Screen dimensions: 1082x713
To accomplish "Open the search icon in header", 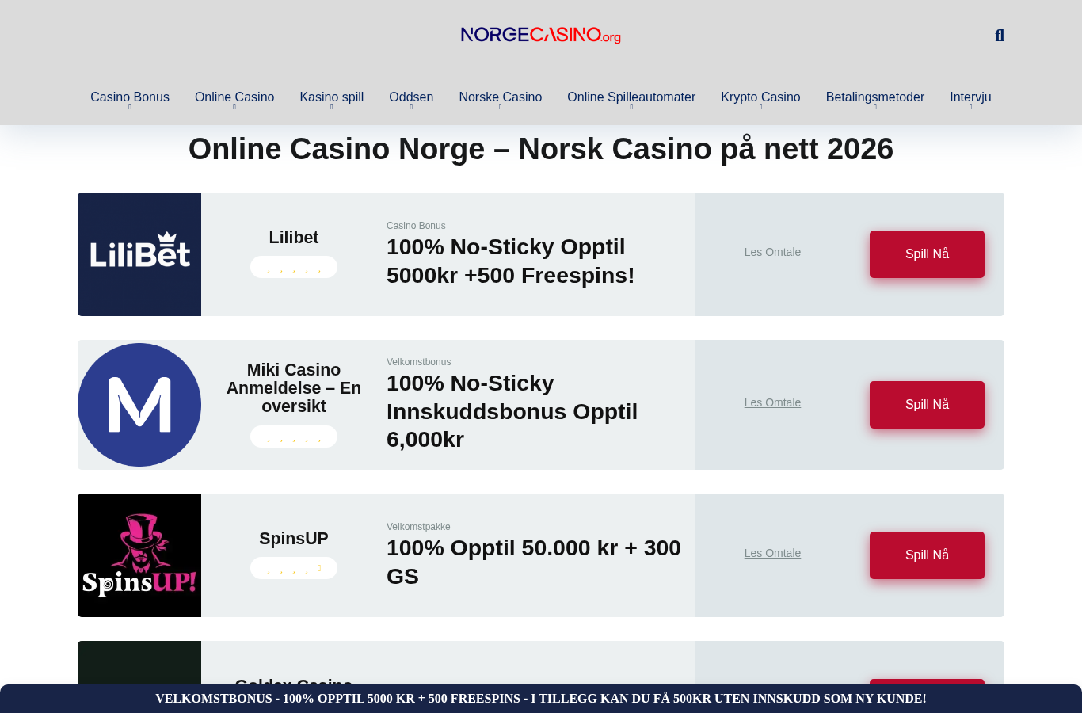I will 1000,36.
